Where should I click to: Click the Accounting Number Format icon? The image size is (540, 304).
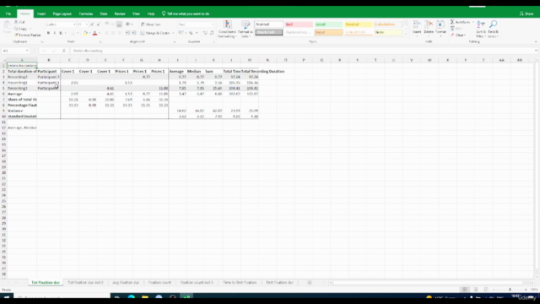[x=181, y=33]
